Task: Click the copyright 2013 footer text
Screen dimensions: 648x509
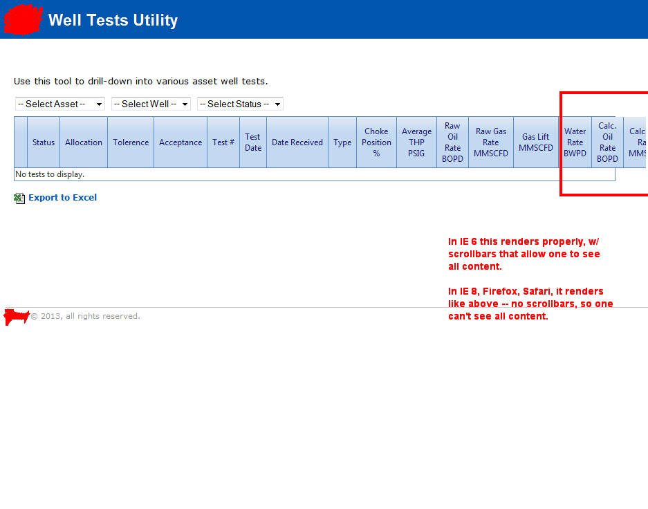Action: [86, 316]
